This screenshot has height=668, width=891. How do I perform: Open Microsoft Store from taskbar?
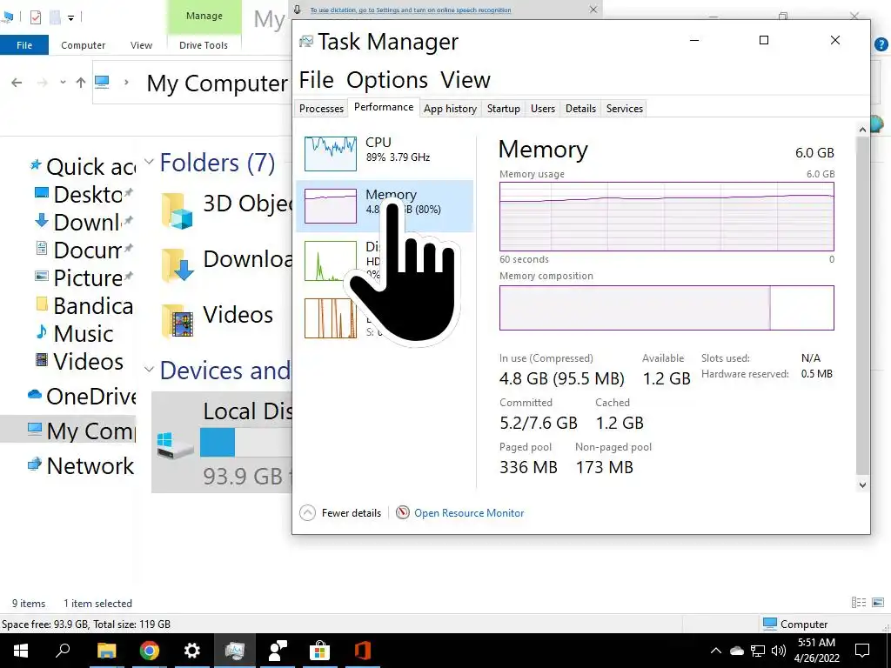pyautogui.click(x=320, y=651)
